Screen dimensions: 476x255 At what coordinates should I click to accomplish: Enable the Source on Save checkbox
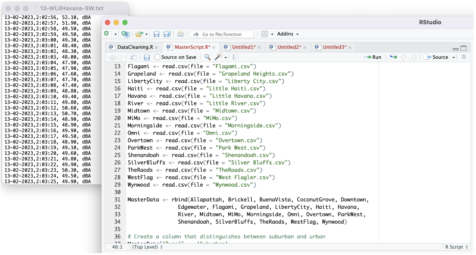(157, 57)
